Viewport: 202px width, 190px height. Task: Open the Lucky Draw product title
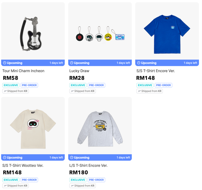point(79,71)
